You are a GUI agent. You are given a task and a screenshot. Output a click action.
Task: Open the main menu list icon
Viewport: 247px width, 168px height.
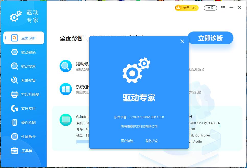[x=223, y=8]
